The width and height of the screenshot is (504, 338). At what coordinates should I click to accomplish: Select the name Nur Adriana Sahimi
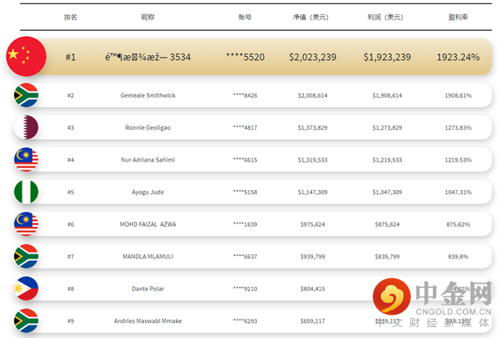coord(148,160)
